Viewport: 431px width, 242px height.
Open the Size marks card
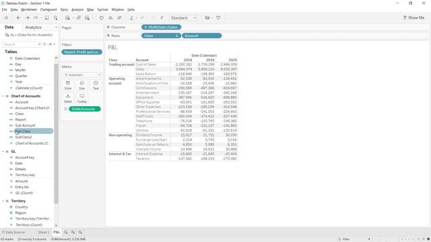point(82,85)
